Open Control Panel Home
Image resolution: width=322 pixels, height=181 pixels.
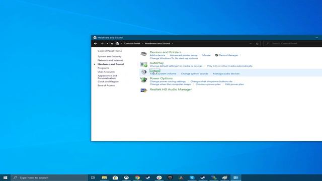[110, 51]
